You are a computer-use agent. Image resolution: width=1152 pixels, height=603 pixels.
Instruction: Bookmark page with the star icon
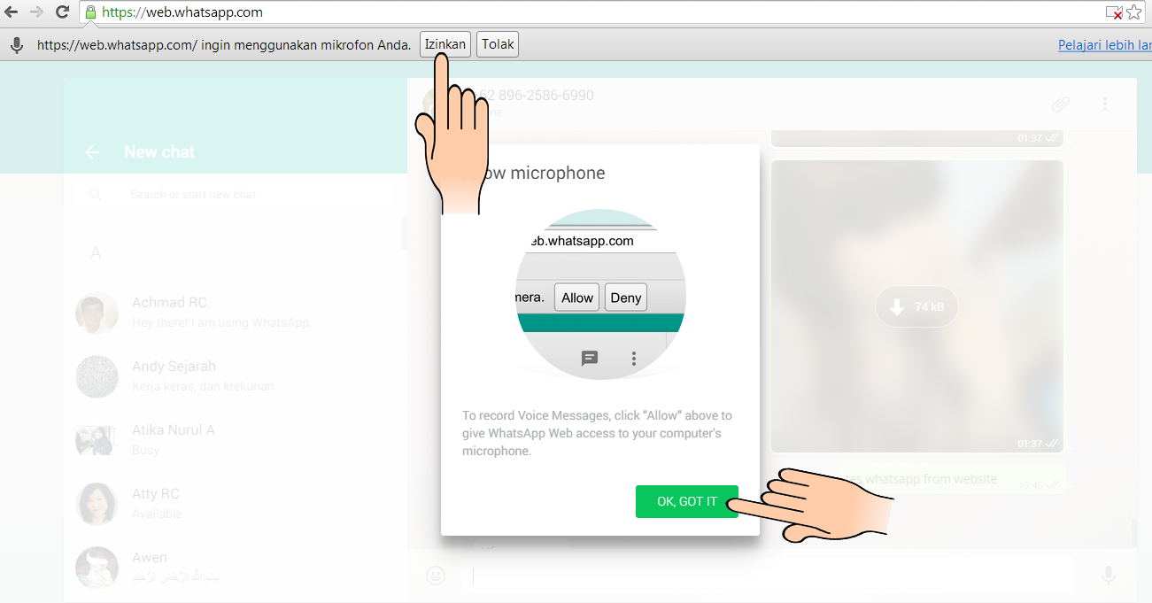(x=1134, y=12)
